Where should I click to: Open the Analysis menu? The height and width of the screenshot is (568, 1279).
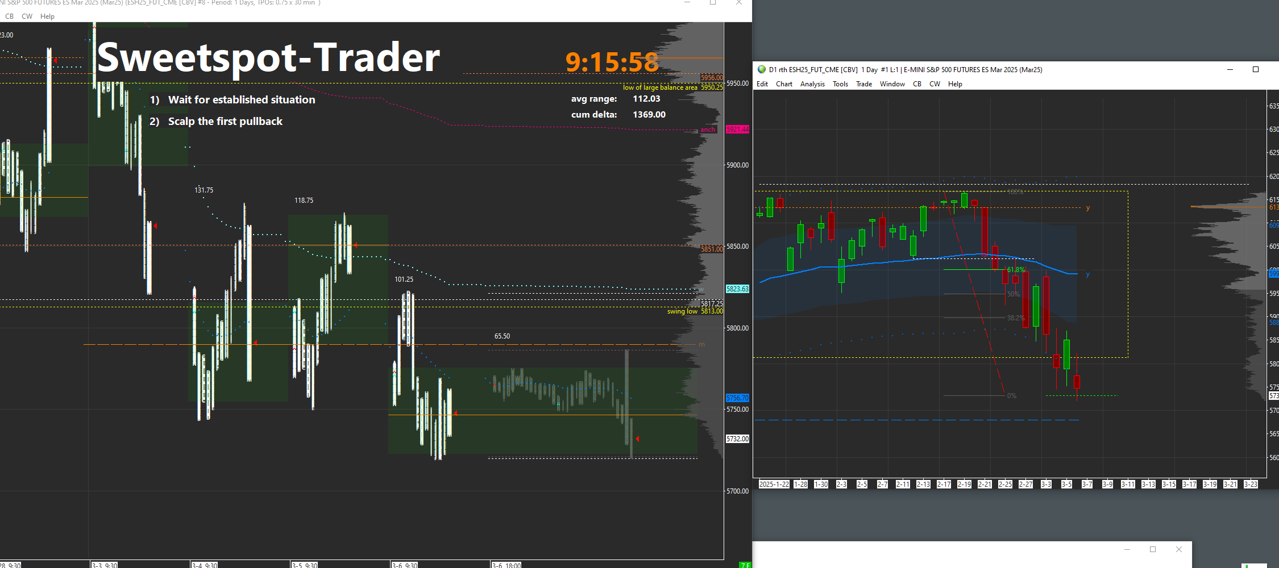pos(812,84)
